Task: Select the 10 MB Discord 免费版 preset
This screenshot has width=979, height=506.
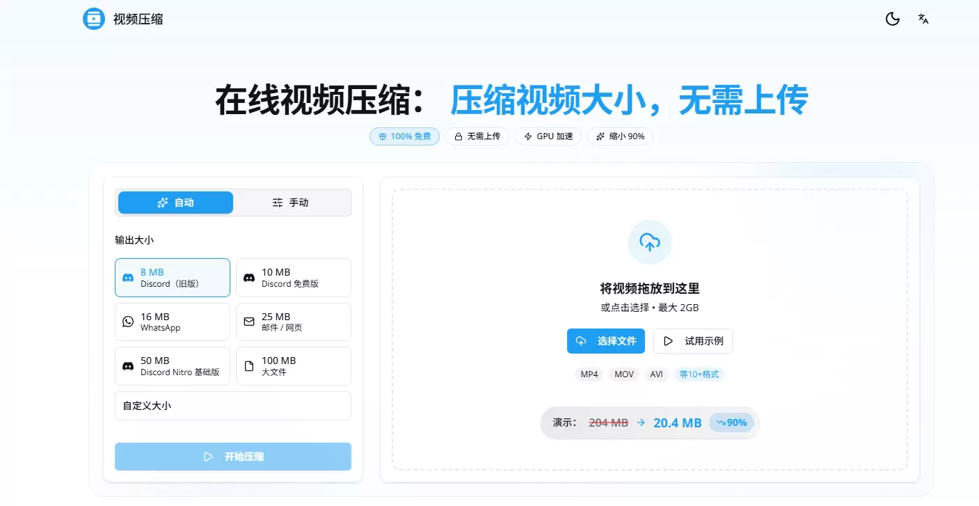Action: [293, 277]
